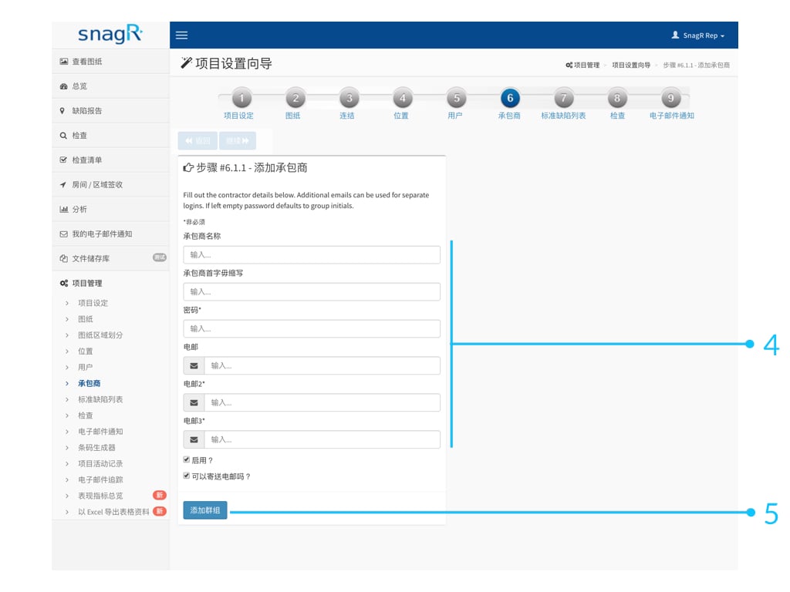This screenshot has width=790, height=592.
Task: Click the 项目管理 gears icon in sidebar
Action: click(63, 284)
